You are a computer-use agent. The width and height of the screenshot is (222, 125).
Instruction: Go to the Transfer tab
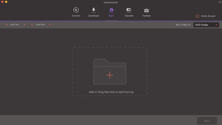click(x=129, y=12)
